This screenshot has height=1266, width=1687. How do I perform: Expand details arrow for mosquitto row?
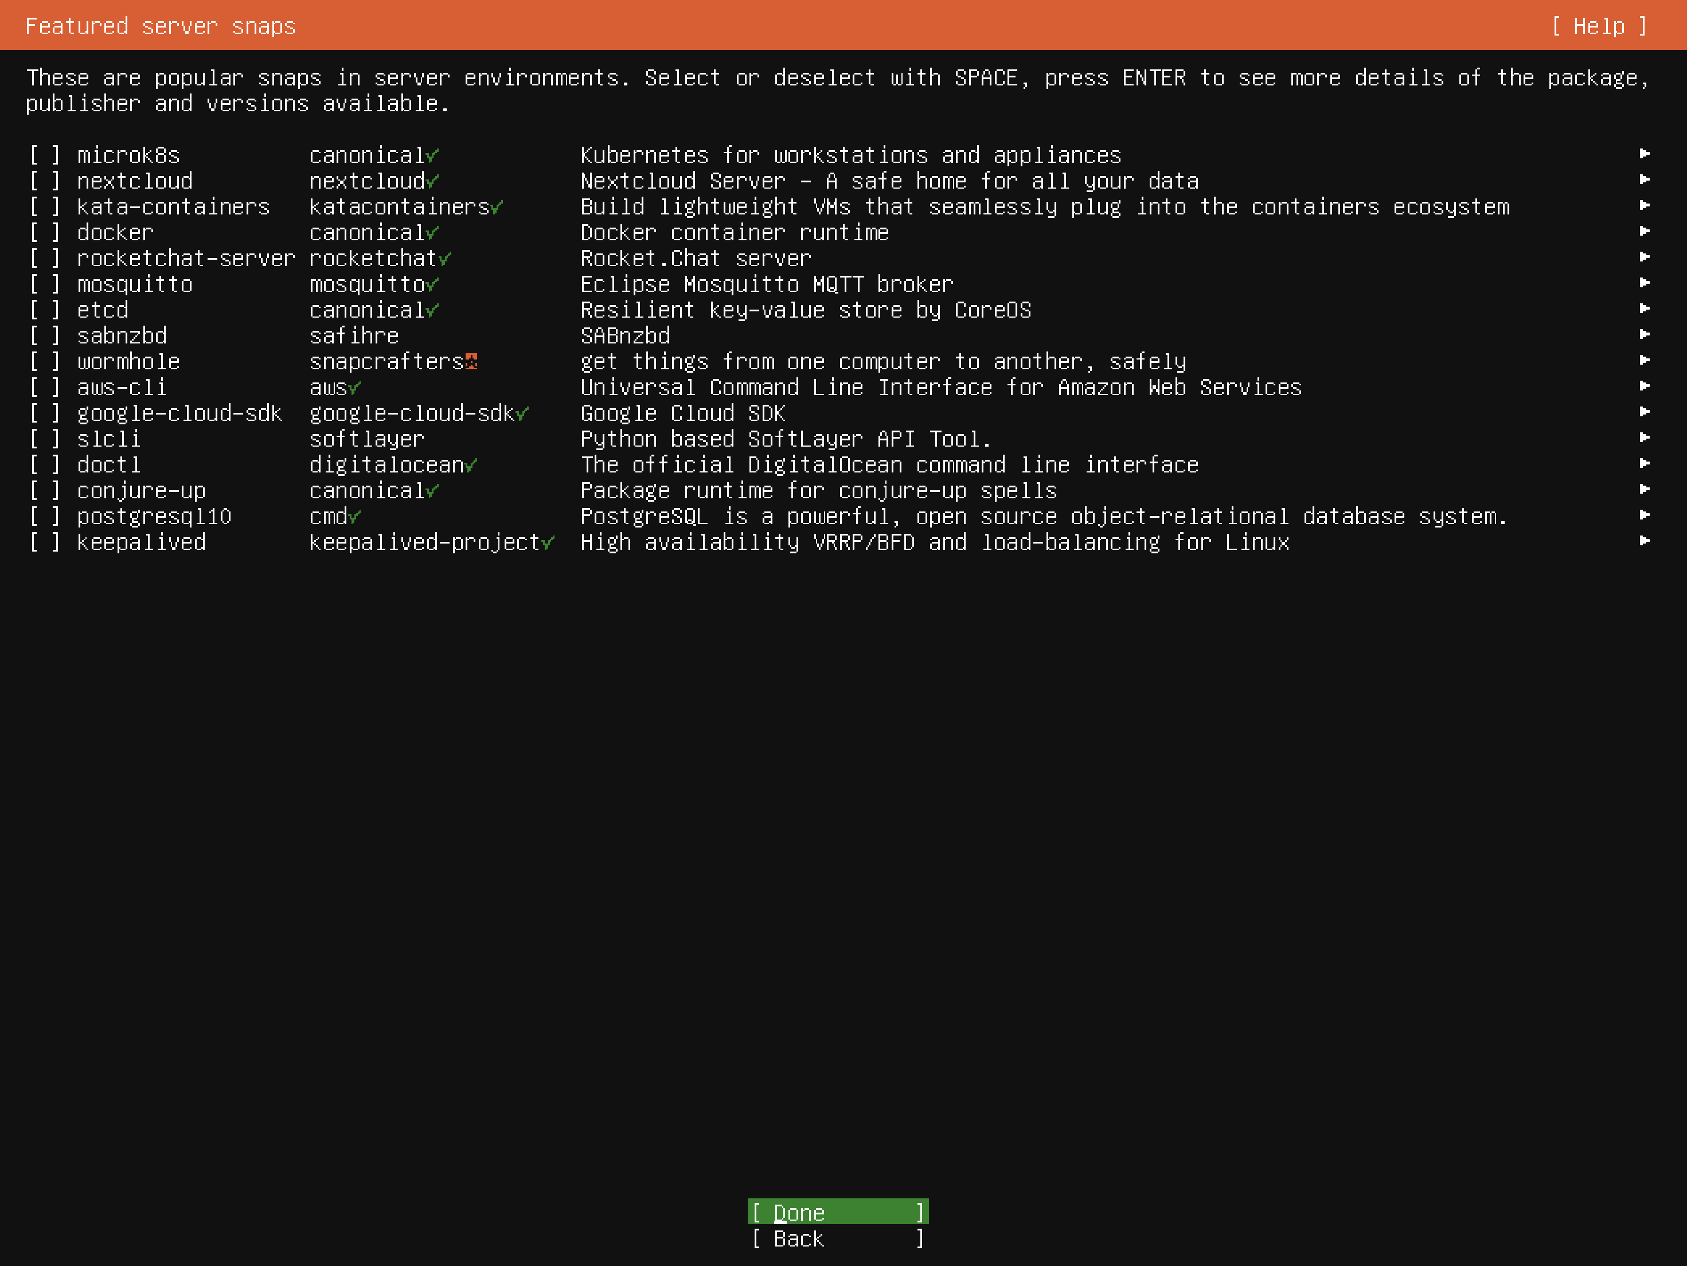[x=1645, y=283]
